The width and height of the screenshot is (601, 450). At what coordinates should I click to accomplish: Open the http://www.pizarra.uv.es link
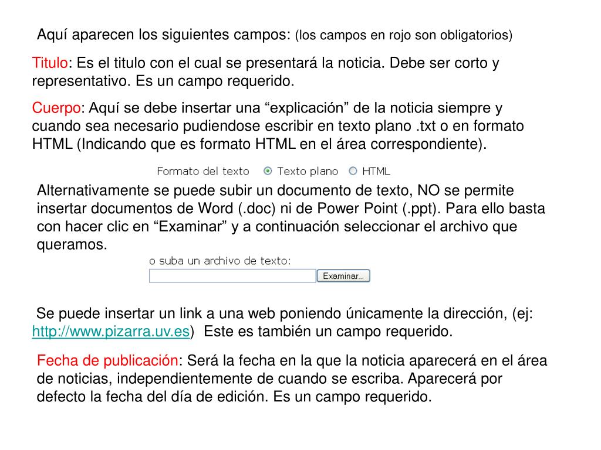coord(111,332)
